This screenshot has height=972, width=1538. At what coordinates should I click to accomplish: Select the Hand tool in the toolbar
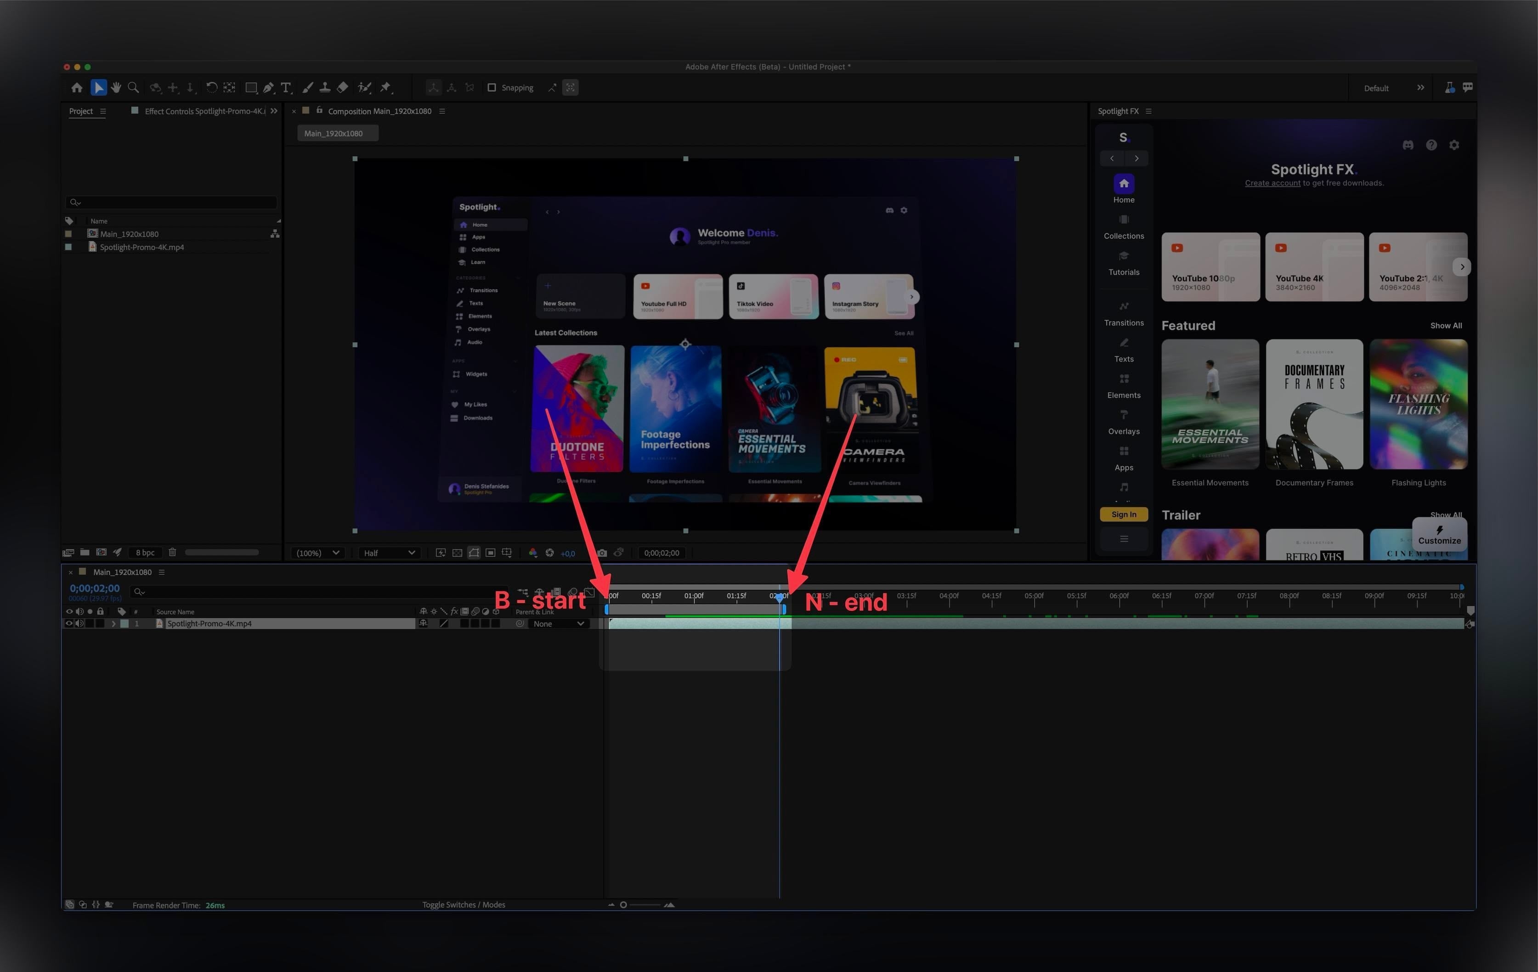(x=116, y=87)
